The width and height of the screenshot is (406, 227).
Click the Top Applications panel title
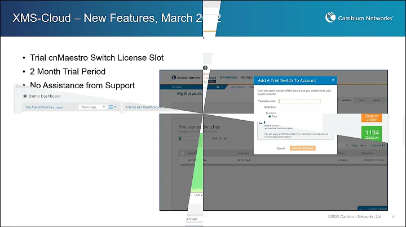44,107
